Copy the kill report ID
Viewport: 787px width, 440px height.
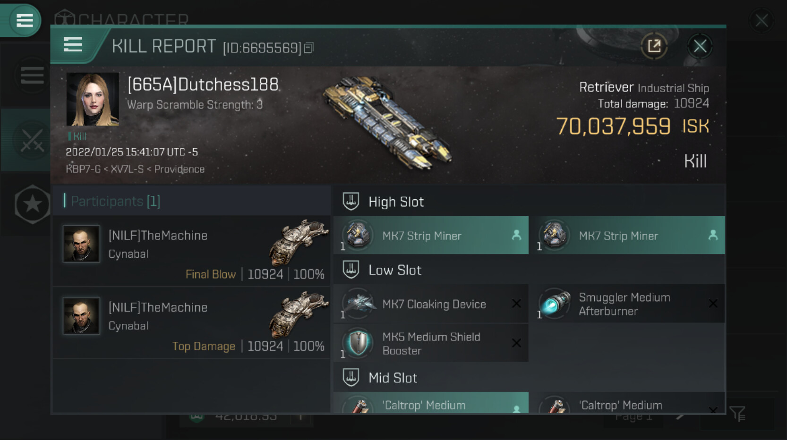(308, 48)
